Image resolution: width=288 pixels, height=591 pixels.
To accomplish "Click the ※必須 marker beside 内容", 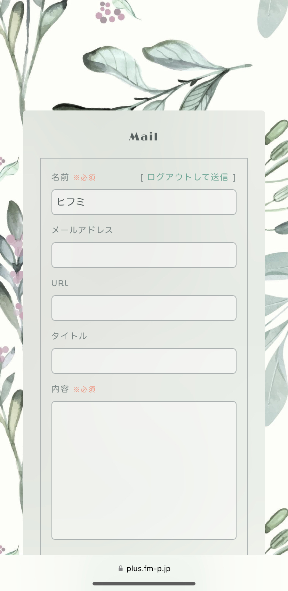I will (84, 390).
